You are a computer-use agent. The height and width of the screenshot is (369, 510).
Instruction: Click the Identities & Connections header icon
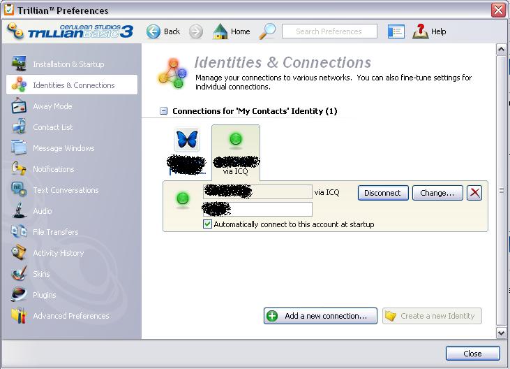[x=173, y=73]
